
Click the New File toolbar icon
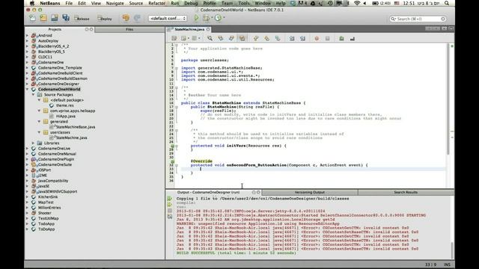[x=32, y=18]
